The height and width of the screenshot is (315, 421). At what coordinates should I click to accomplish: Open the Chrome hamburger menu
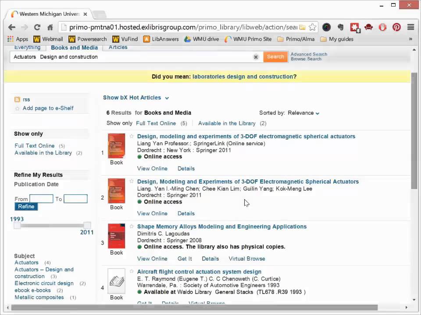(x=410, y=27)
